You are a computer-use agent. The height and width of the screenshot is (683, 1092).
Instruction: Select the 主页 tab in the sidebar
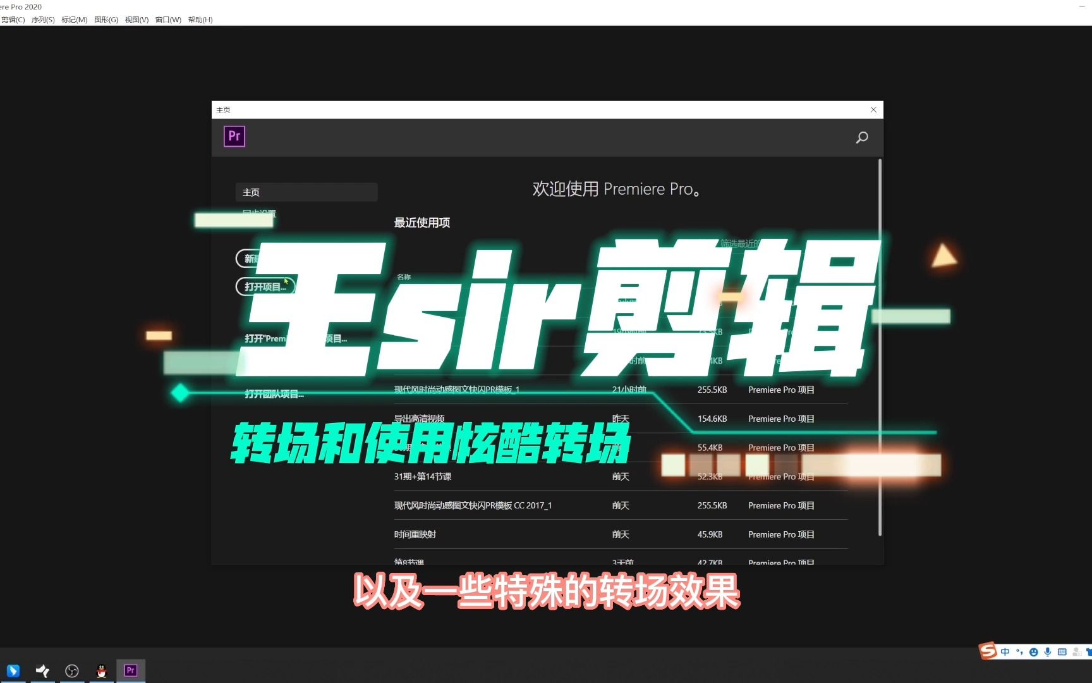(306, 192)
